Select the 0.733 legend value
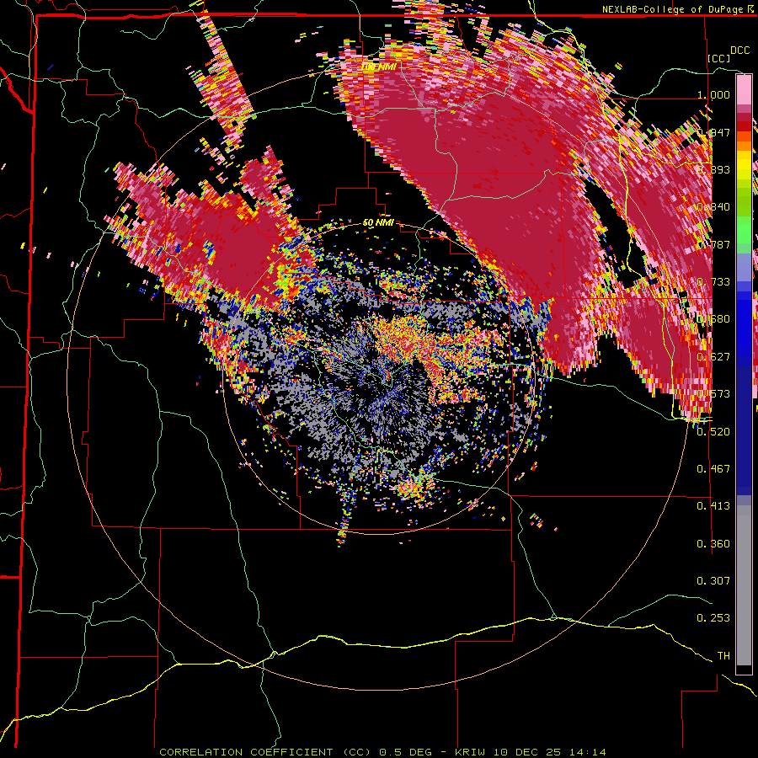 (713, 281)
